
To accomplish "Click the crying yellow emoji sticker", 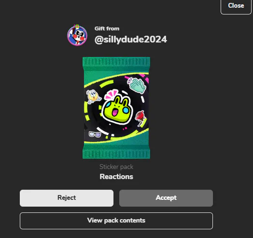I will pyautogui.click(x=93, y=97).
